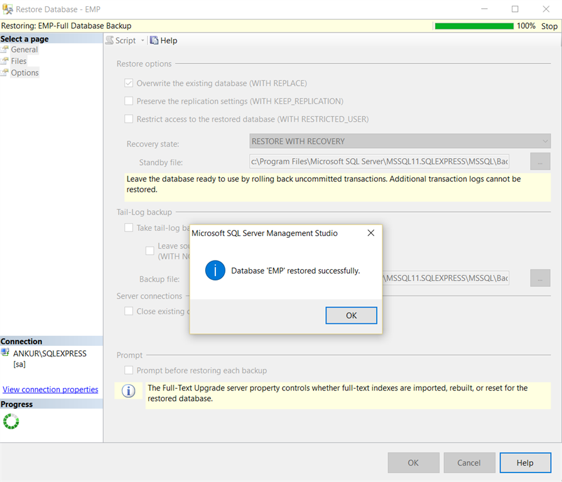Click the ANKUR\SQLEXPRESS server connection icon
This screenshot has width=562, height=482.
pyautogui.click(x=5, y=353)
